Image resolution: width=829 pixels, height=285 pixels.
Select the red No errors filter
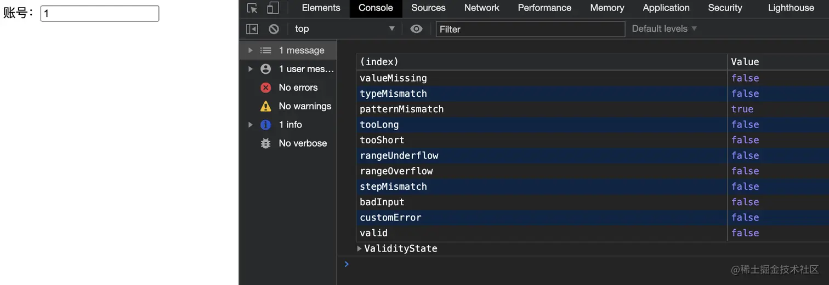298,88
